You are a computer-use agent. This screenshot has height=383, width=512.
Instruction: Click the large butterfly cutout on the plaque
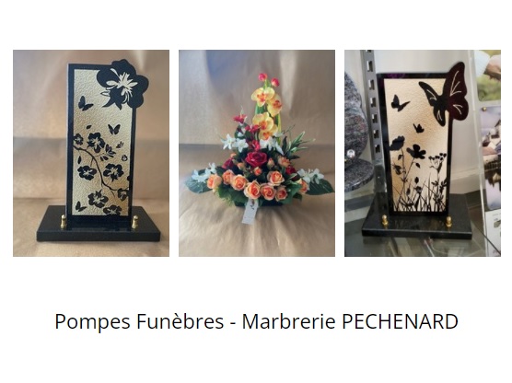point(446,95)
